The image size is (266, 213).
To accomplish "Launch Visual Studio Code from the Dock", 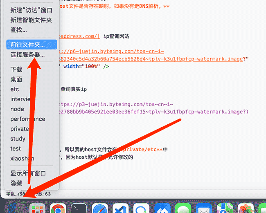I will (120, 208).
